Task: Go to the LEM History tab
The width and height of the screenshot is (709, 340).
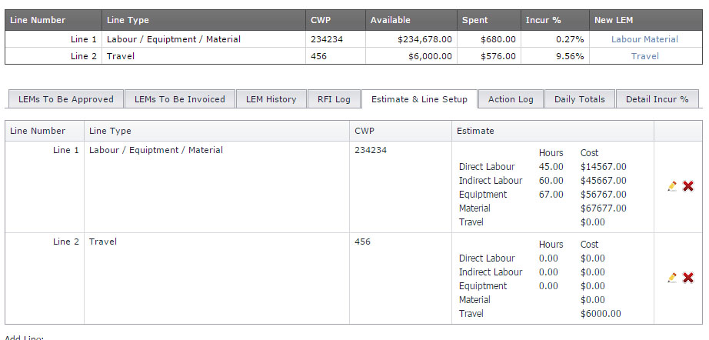Action: click(271, 99)
